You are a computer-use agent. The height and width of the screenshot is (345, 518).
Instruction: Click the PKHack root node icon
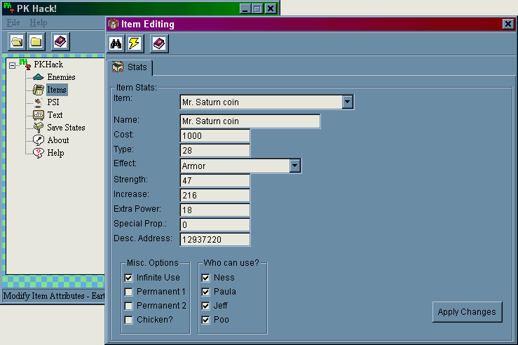(25, 65)
